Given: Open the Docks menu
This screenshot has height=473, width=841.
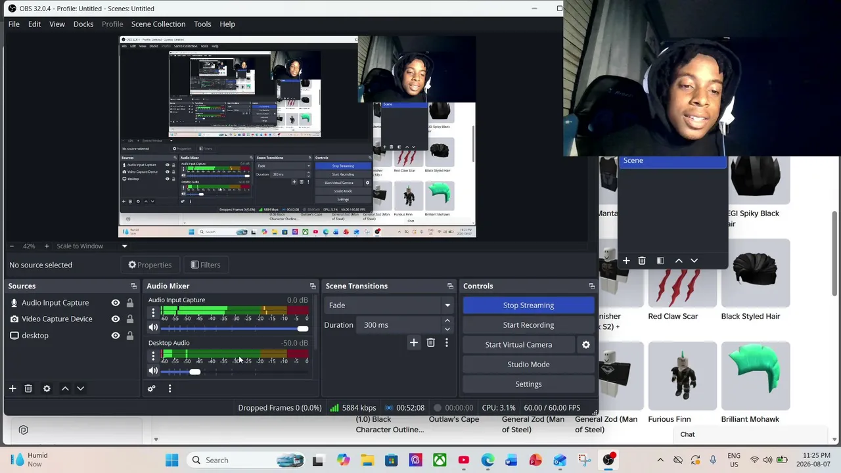Looking at the screenshot, I should (83, 24).
